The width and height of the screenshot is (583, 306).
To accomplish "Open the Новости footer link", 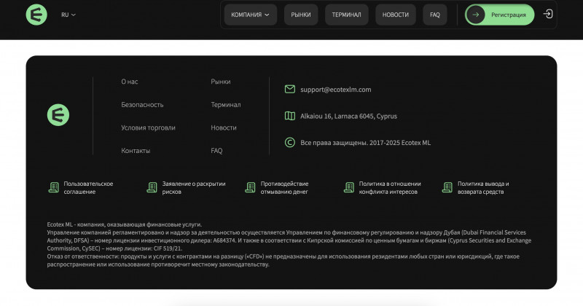I will click(224, 127).
